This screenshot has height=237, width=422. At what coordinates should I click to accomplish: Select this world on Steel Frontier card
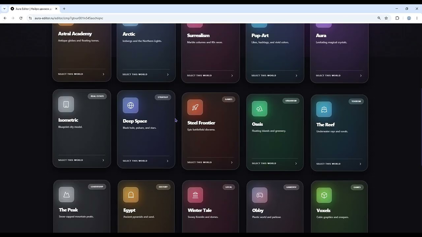pyautogui.click(x=199, y=162)
